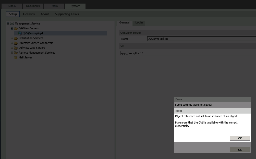This screenshot has width=256, height=159.
Task: Open the Status tab
Action: 12,6
